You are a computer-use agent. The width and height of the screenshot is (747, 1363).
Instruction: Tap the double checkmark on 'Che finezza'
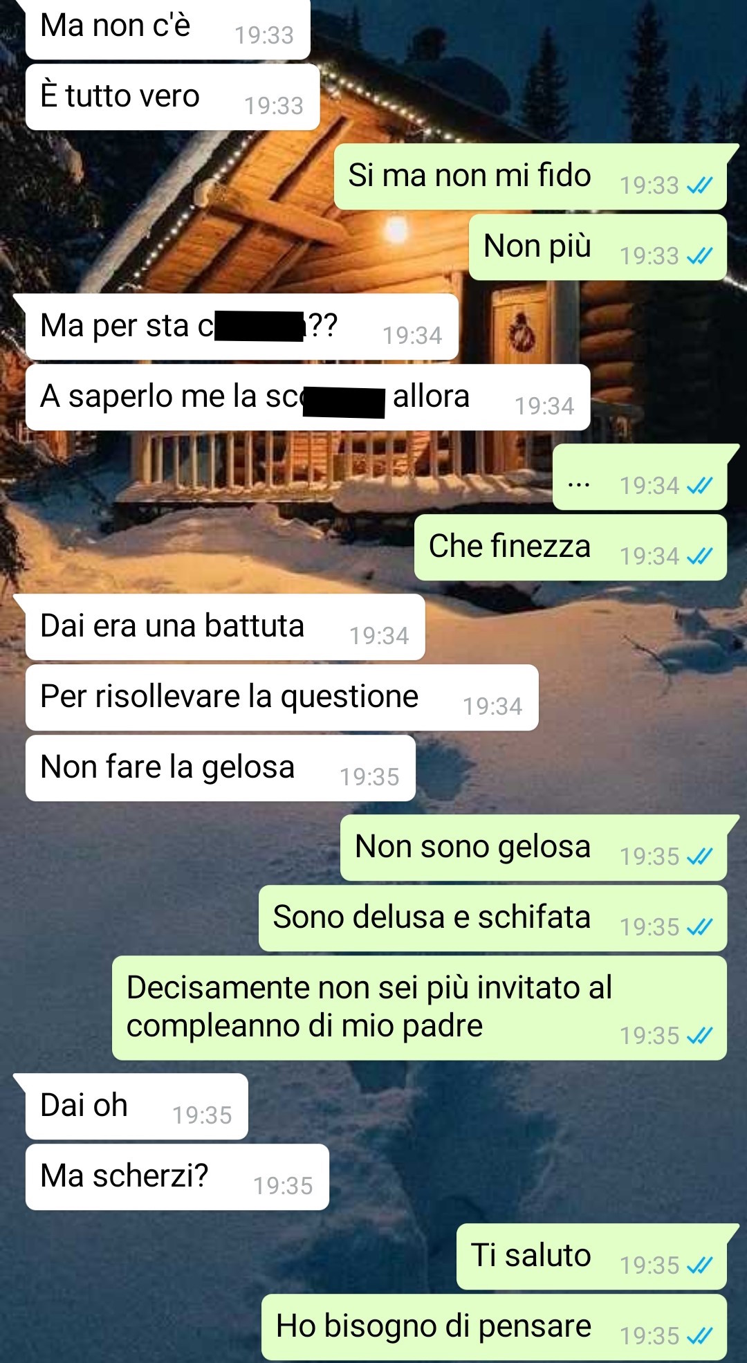click(699, 556)
